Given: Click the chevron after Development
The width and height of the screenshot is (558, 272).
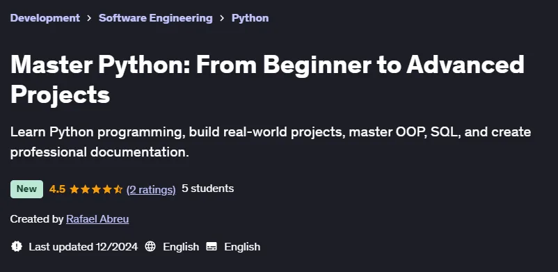Looking at the screenshot, I should (89, 18).
